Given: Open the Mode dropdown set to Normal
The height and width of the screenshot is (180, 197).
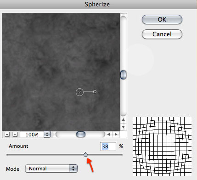Looking at the screenshot, I should (x=51, y=169).
